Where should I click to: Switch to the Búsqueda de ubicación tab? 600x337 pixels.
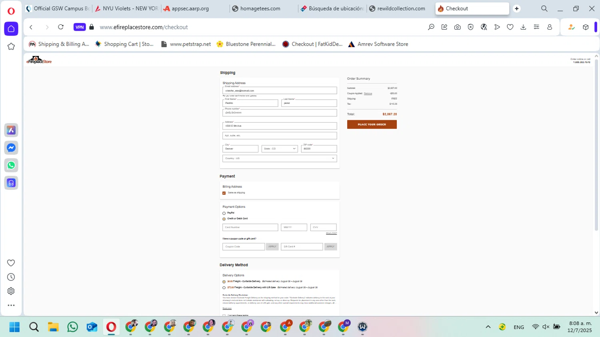point(332,8)
